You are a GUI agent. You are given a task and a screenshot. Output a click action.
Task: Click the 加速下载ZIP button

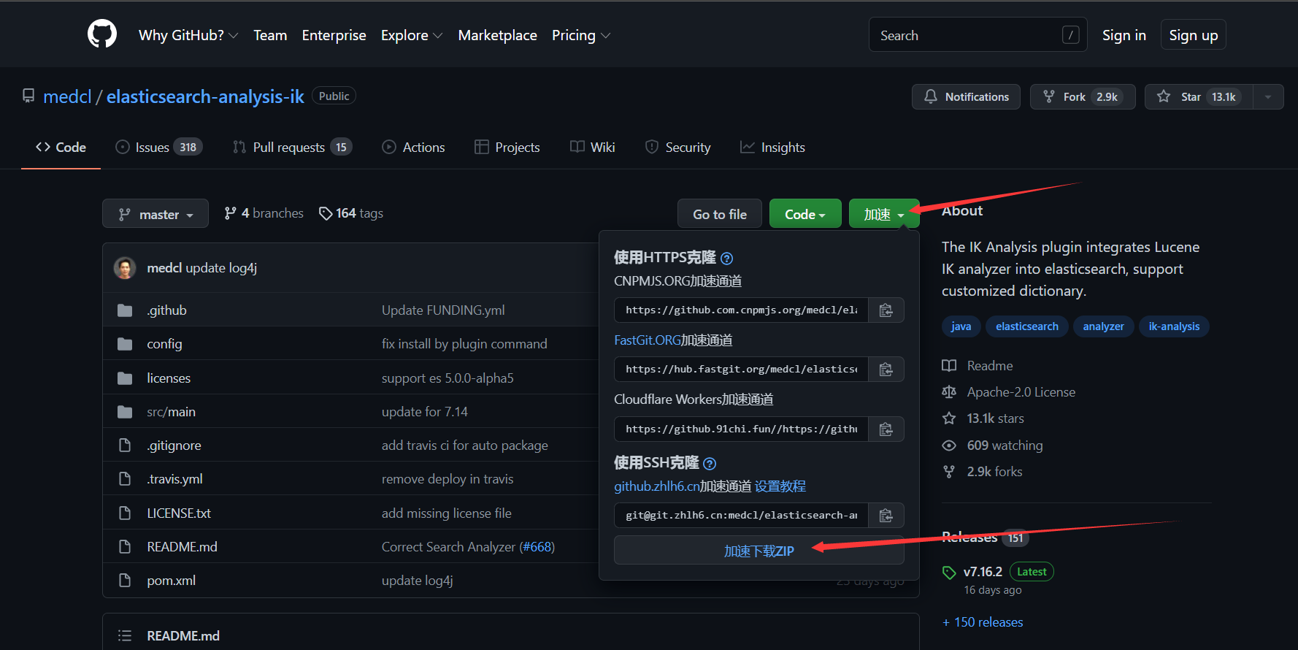point(759,551)
